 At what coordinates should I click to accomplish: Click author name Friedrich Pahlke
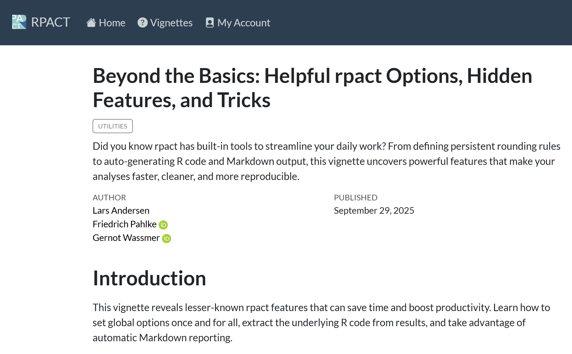[125, 224]
